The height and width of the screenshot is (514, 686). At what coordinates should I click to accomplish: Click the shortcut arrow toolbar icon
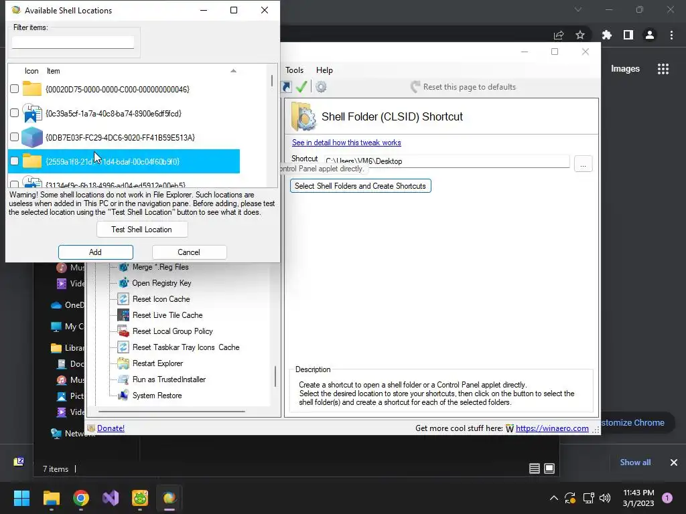[x=286, y=86]
